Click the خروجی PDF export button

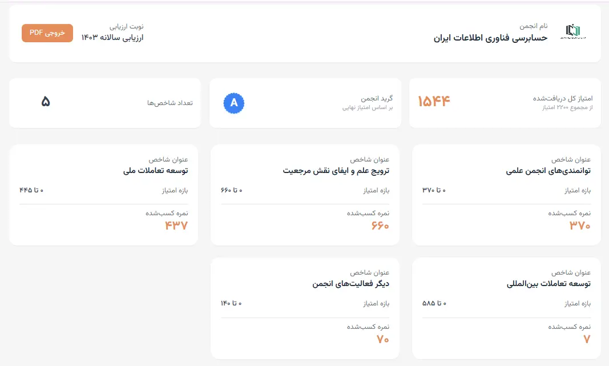(x=47, y=33)
